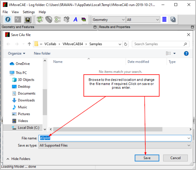
Task: Sort by the Name column
Action: click(x=58, y=62)
